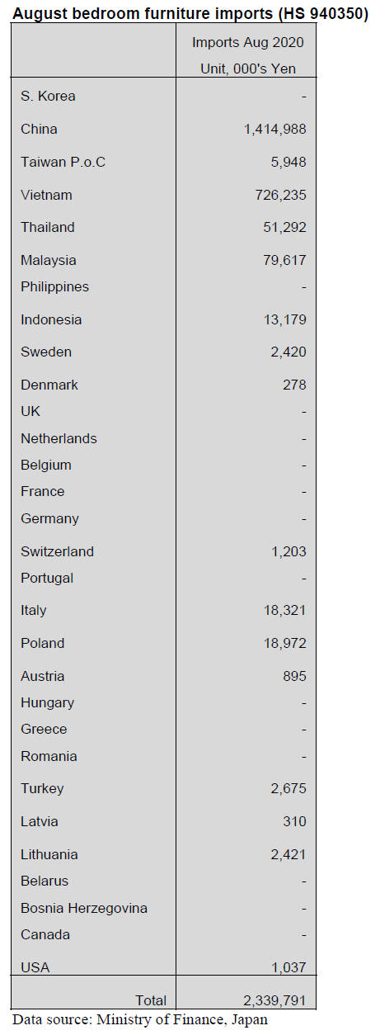Viewport: 380px width, 1035px height.
Task: Select the 'Imports Aug 2020' column header
Action: click(x=249, y=43)
